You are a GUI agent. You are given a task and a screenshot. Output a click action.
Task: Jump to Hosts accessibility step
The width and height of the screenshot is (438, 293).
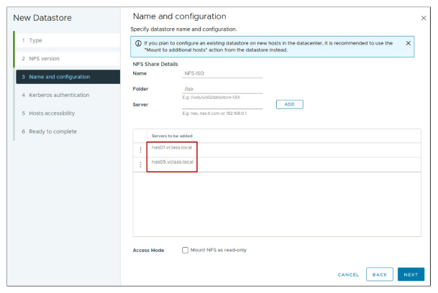pyautogui.click(x=49, y=113)
